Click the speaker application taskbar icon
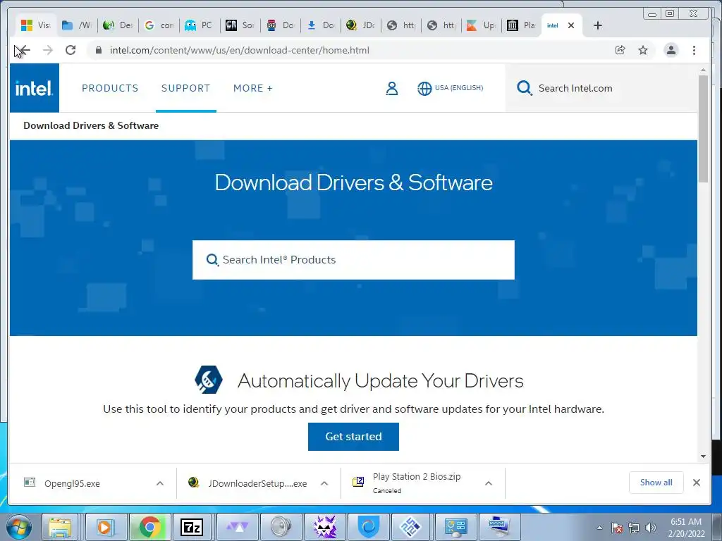Image resolution: width=722 pixels, height=541 pixels. point(281,527)
